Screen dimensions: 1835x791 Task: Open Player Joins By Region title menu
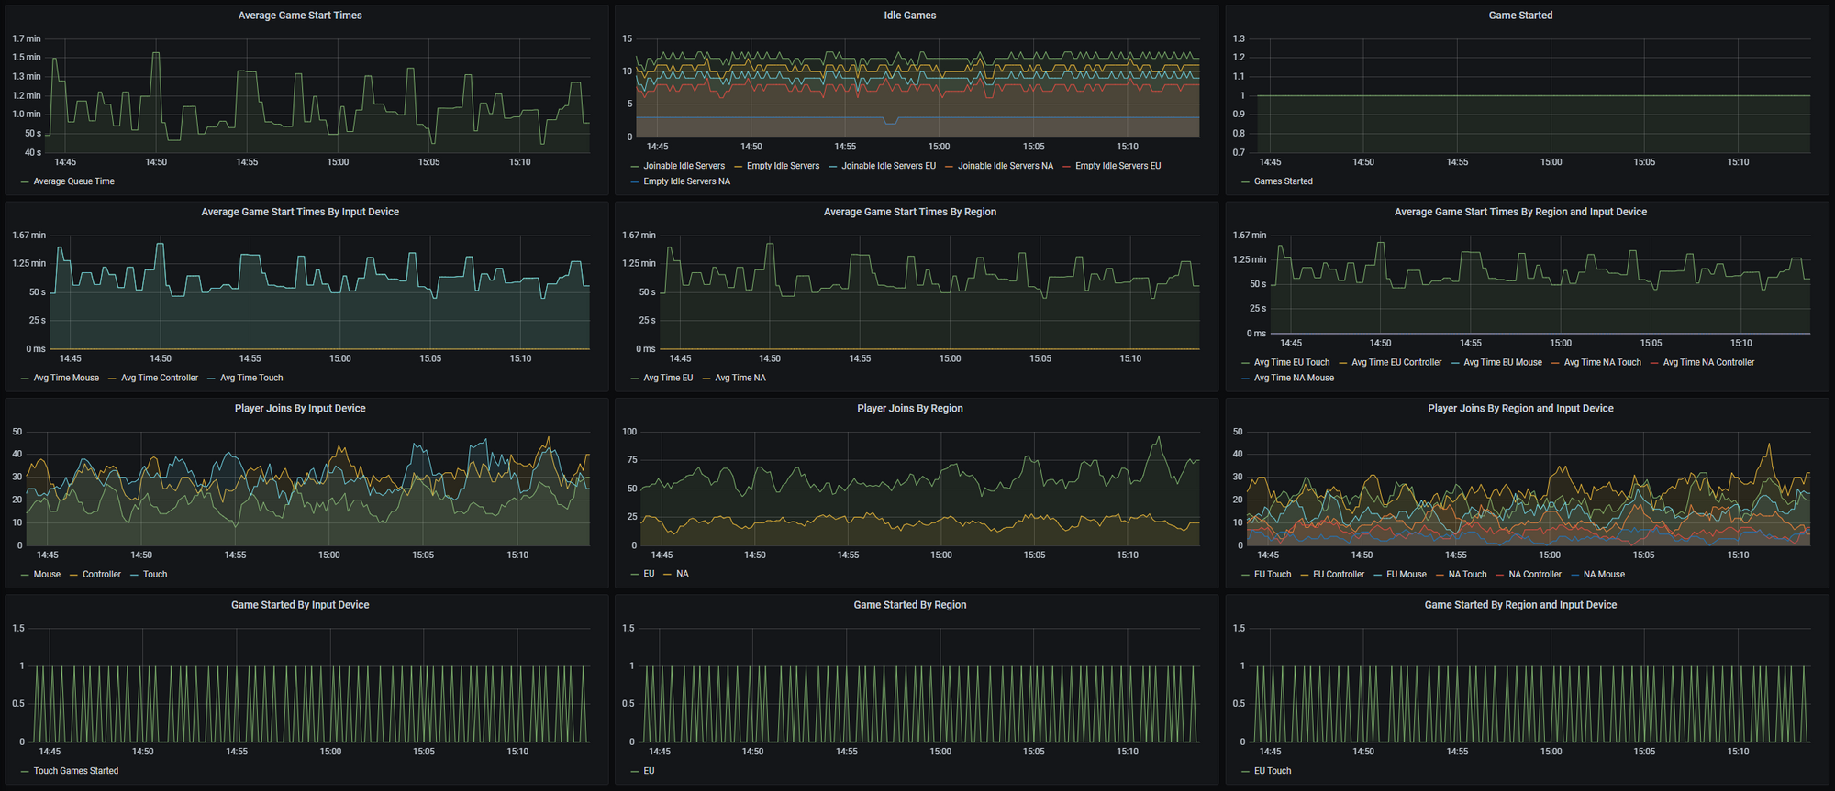pos(910,409)
